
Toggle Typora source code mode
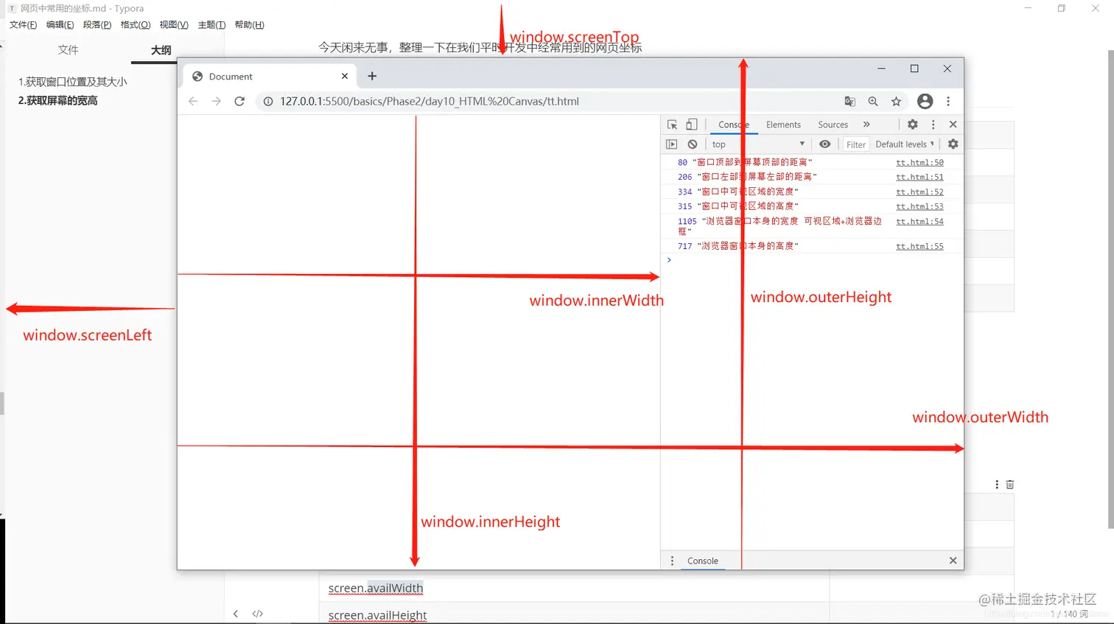coord(258,614)
